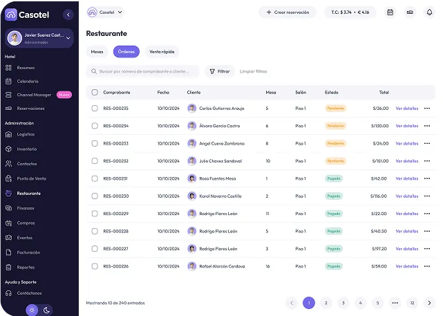Expand the Casotel property dropdown
The width and height of the screenshot is (443, 316).
click(x=106, y=12)
